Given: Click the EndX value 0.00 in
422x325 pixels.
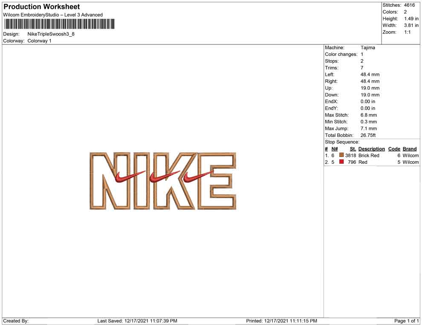Looking at the screenshot, I should pyautogui.click(x=368, y=101).
